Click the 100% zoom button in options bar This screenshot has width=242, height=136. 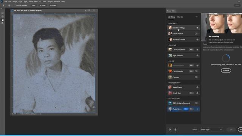34,5
